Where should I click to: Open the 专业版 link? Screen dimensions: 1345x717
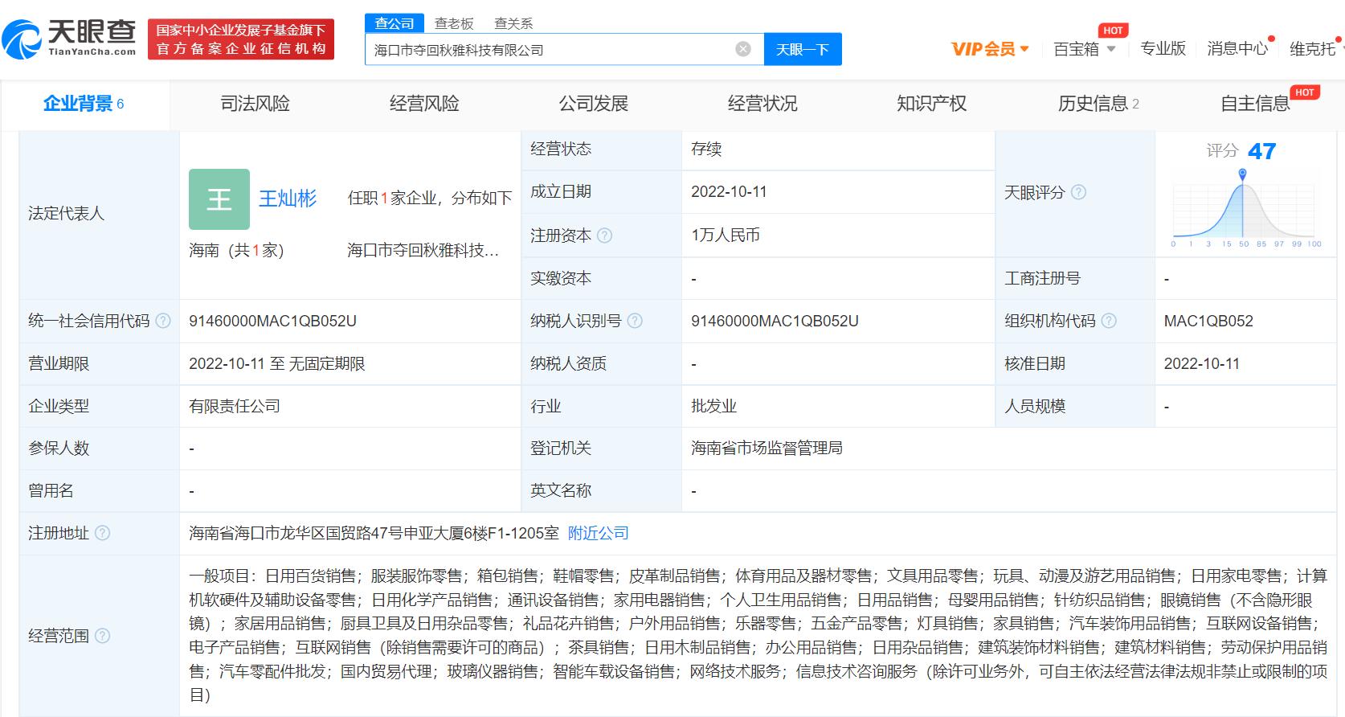[1163, 49]
